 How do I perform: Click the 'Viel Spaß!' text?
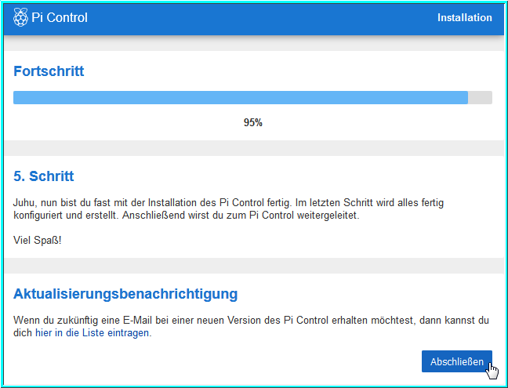pyautogui.click(x=38, y=241)
